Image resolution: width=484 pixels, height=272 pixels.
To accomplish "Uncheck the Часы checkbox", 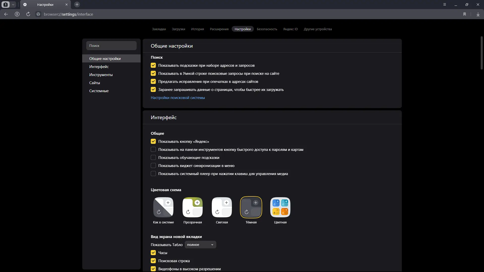I will [x=153, y=253].
